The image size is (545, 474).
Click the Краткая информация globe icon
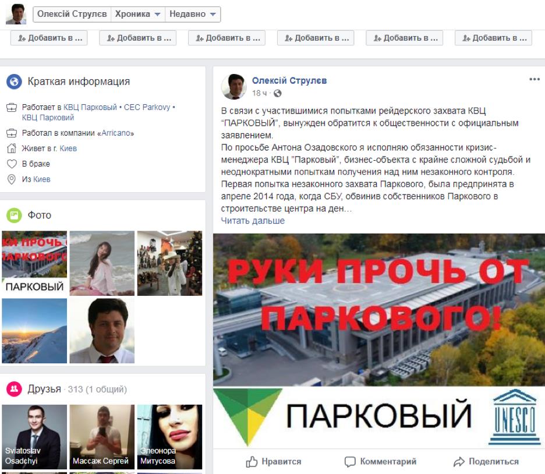coord(14,82)
